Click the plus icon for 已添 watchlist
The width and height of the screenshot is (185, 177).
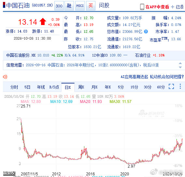pyautogui.click(x=173, y=7)
